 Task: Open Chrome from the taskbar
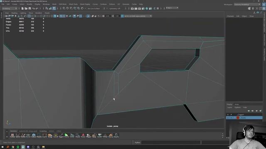[13, 147]
